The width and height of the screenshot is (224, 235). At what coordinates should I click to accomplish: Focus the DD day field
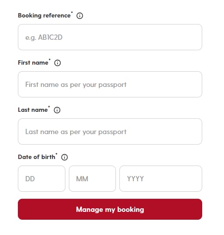coord(41,179)
